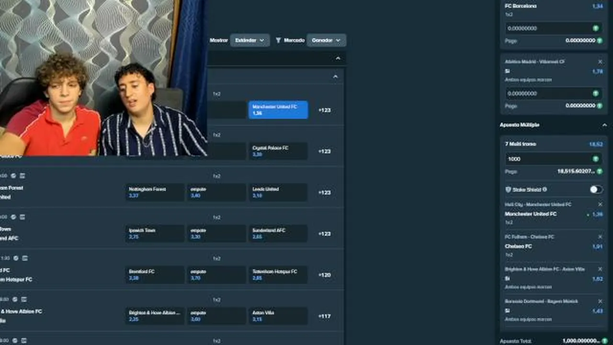Click the Stake Shield info icon
The height and width of the screenshot is (345, 613).
pos(545,190)
